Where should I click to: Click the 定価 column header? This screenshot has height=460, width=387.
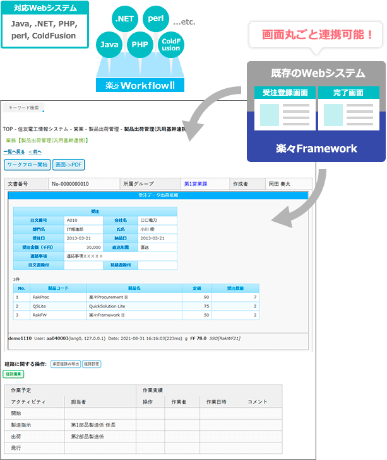[197, 288]
